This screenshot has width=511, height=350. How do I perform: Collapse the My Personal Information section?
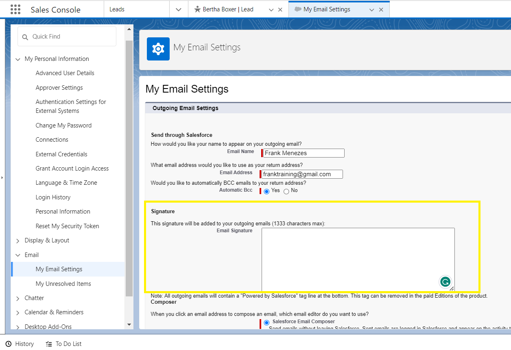point(17,59)
